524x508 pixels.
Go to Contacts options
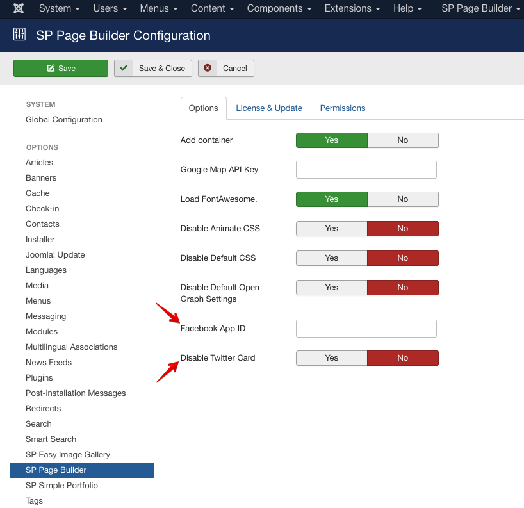[x=42, y=224]
